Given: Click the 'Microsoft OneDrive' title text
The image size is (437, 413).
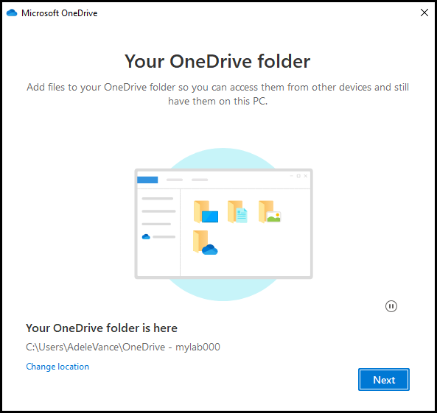Looking at the screenshot, I should (60, 13).
